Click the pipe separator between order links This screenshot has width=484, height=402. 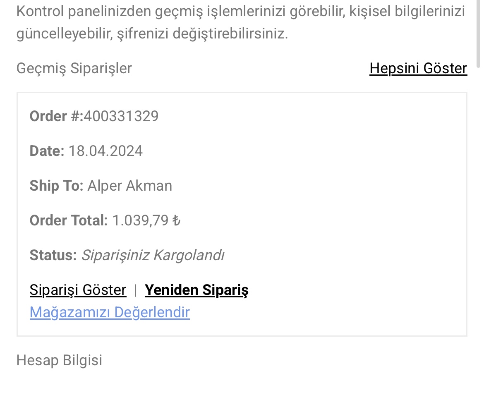pos(135,290)
